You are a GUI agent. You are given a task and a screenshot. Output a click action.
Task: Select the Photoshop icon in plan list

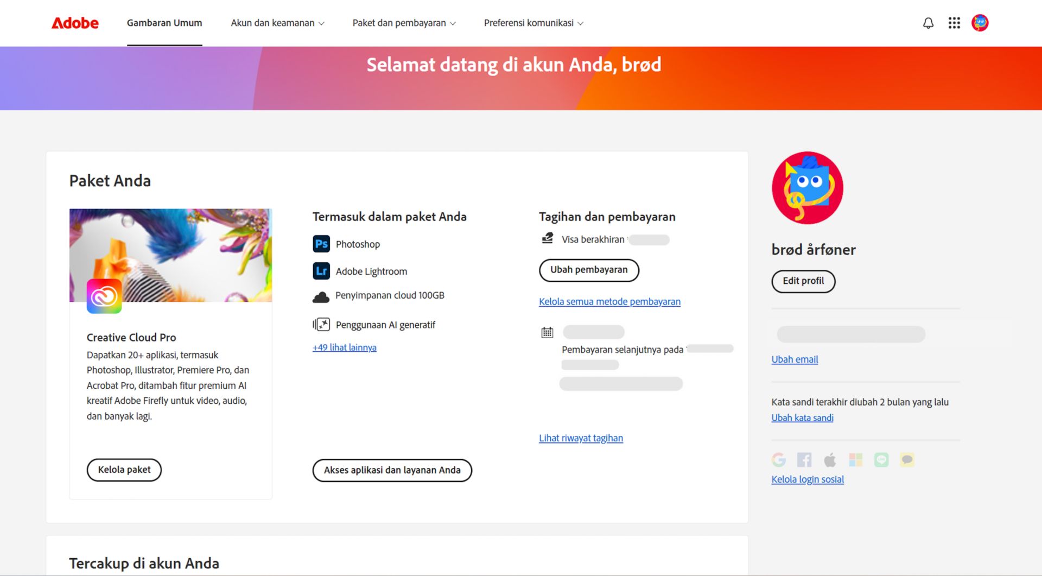click(x=321, y=244)
